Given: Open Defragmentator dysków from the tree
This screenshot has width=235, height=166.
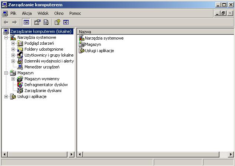Looking at the screenshot, I should point(46,85).
